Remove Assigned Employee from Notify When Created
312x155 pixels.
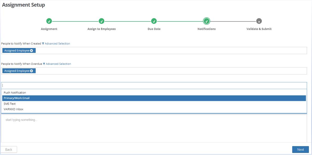[x=31, y=50]
